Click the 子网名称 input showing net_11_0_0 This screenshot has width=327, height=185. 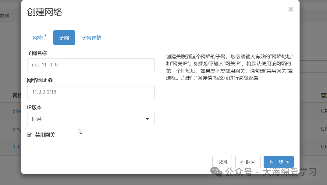pos(91,65)
